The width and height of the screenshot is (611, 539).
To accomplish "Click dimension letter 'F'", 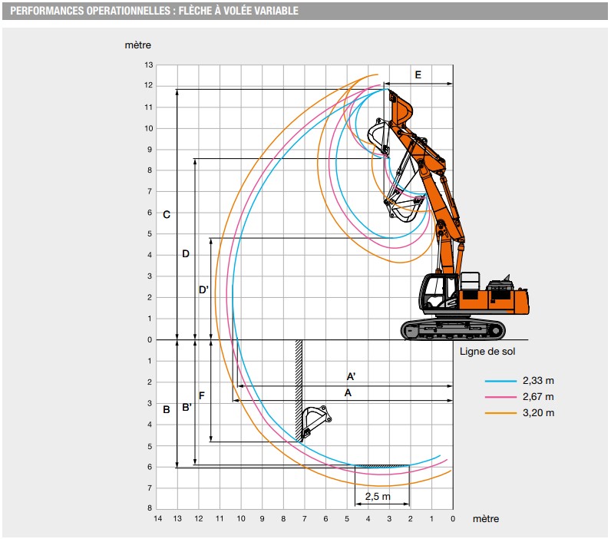I will point(201,396).
